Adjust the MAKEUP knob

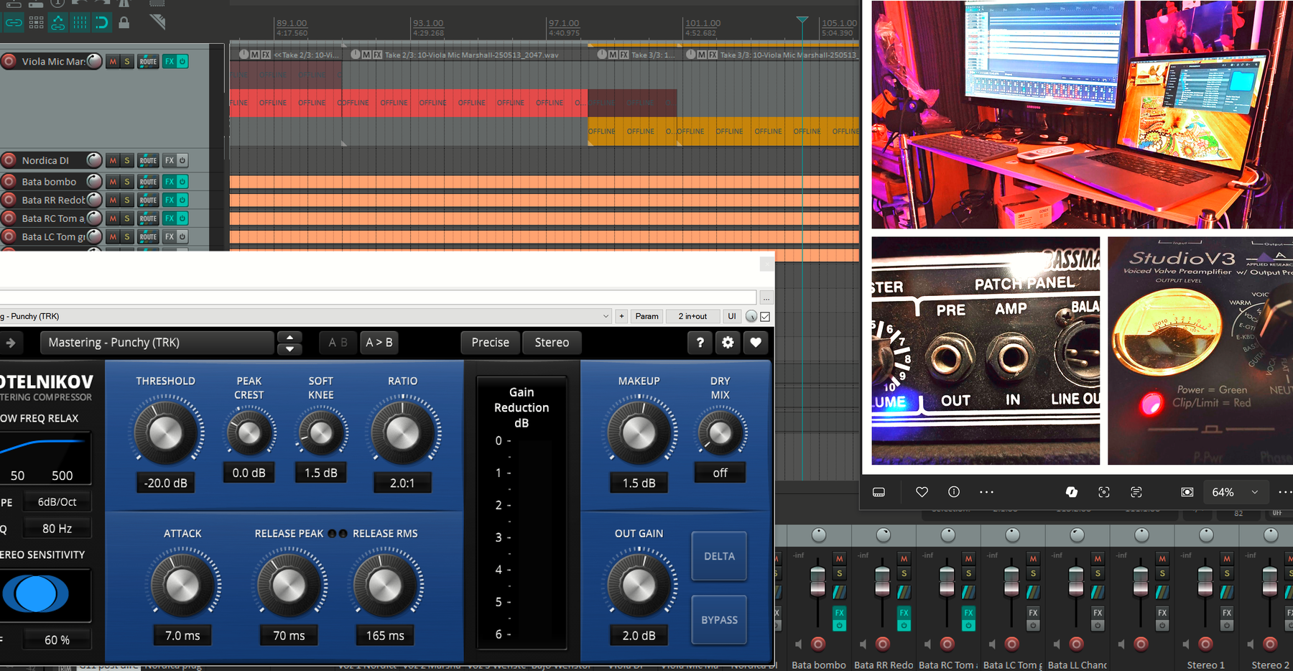pos(639,433)
